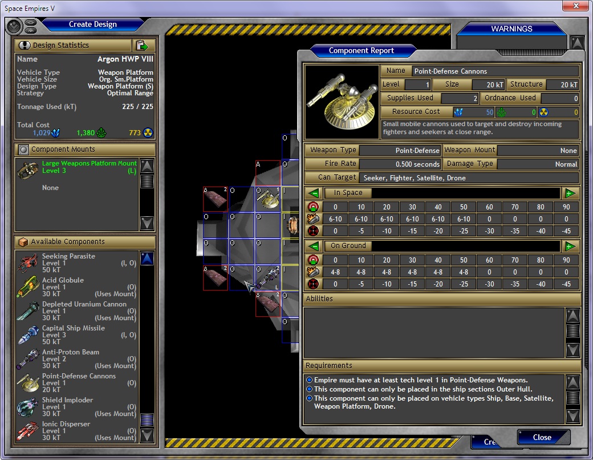Click the Create Design title tab
The width and height of the screenshot is (593, 460).
coord(92,24)
